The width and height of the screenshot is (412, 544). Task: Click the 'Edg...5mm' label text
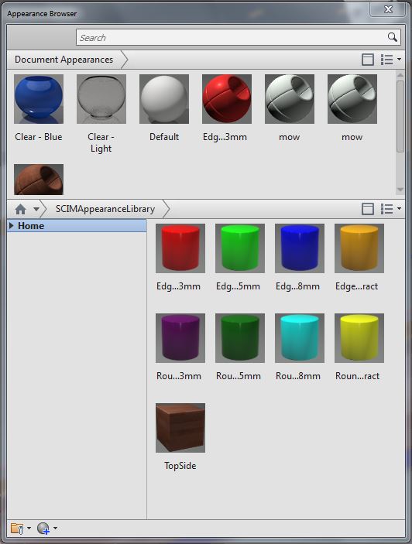pyautogui.click(x=238, y=286)
